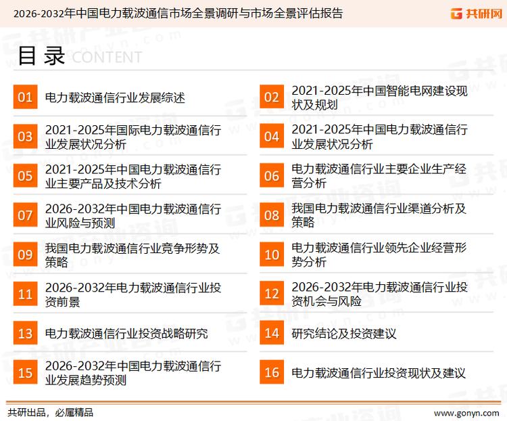Select the orange 06 chapter number box
Viewport: 507px width, 421px height.
[272, 175]
